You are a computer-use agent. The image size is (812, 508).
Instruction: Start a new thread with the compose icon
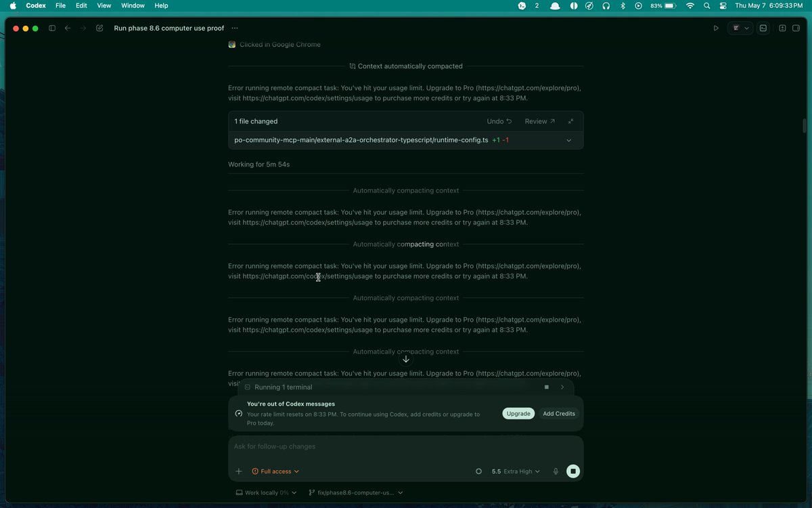(x=99, y=28)
